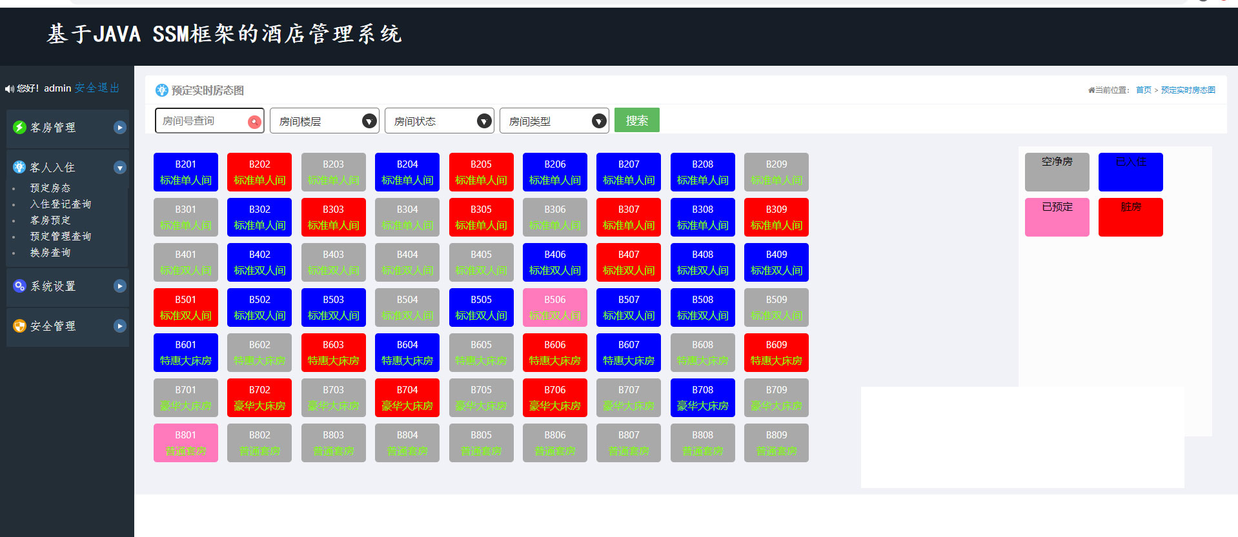Choose room B609 特惠大床房

coord(776,353)
